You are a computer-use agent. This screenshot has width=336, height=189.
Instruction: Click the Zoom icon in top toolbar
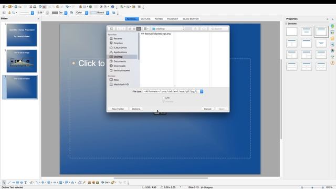(x=105, y=7)
